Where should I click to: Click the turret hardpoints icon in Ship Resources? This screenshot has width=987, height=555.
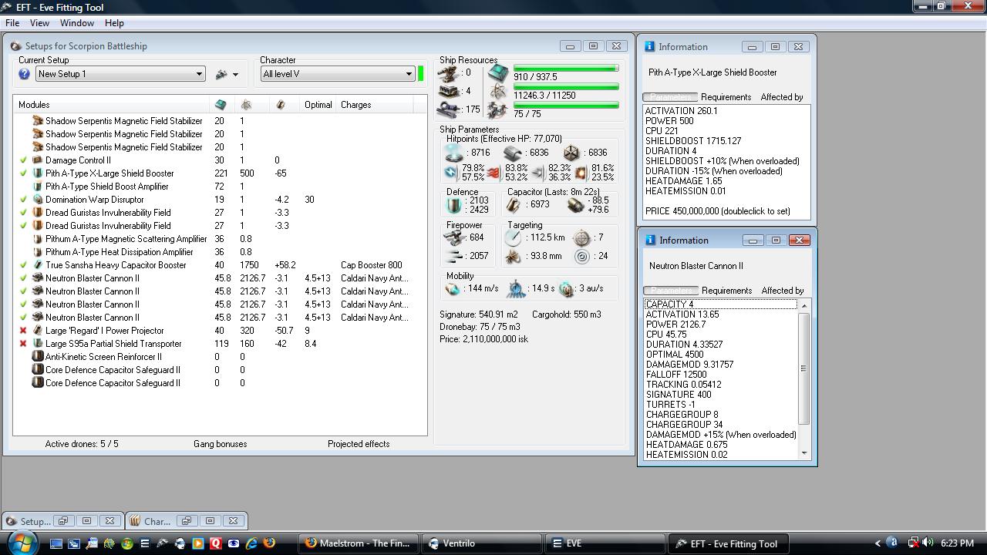coord(449,73)
